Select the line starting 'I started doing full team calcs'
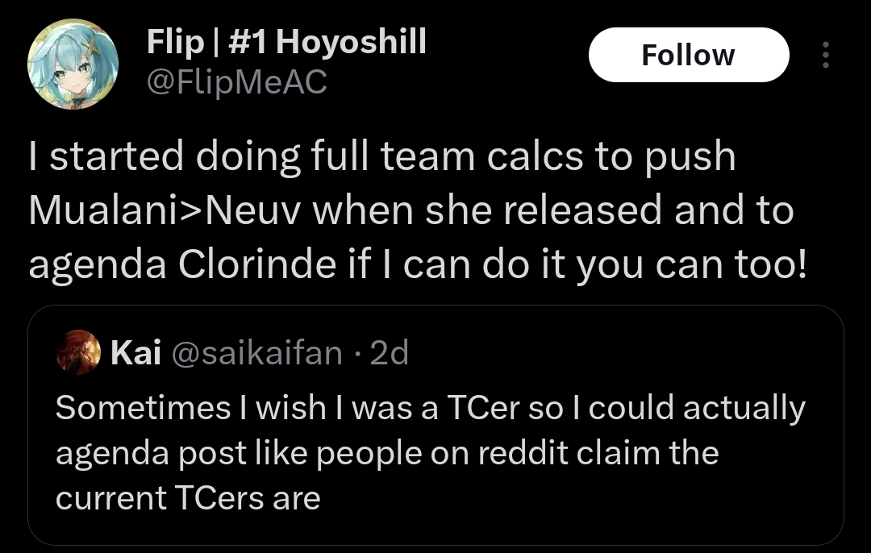 383,157
